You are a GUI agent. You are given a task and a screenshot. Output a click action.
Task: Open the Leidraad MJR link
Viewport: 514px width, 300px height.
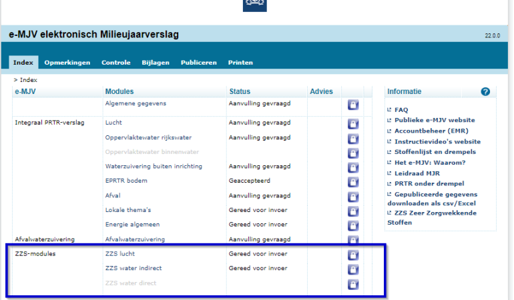[417, 173]
